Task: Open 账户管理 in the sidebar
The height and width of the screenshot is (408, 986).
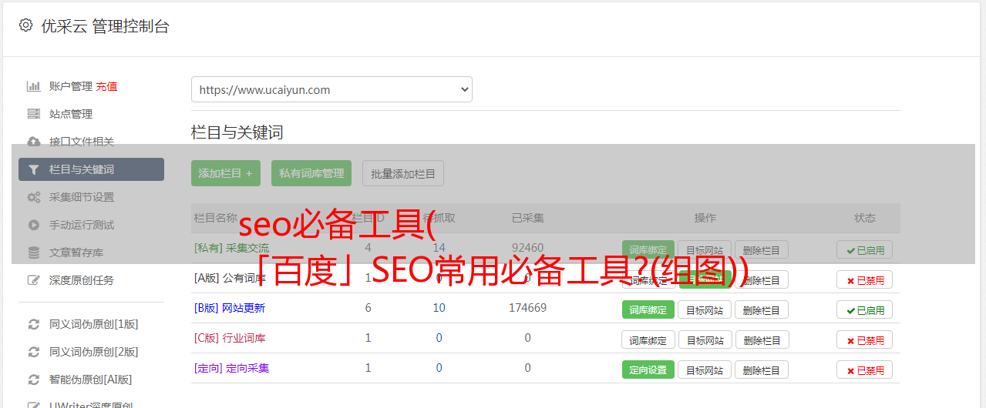Action: point(71,86)
